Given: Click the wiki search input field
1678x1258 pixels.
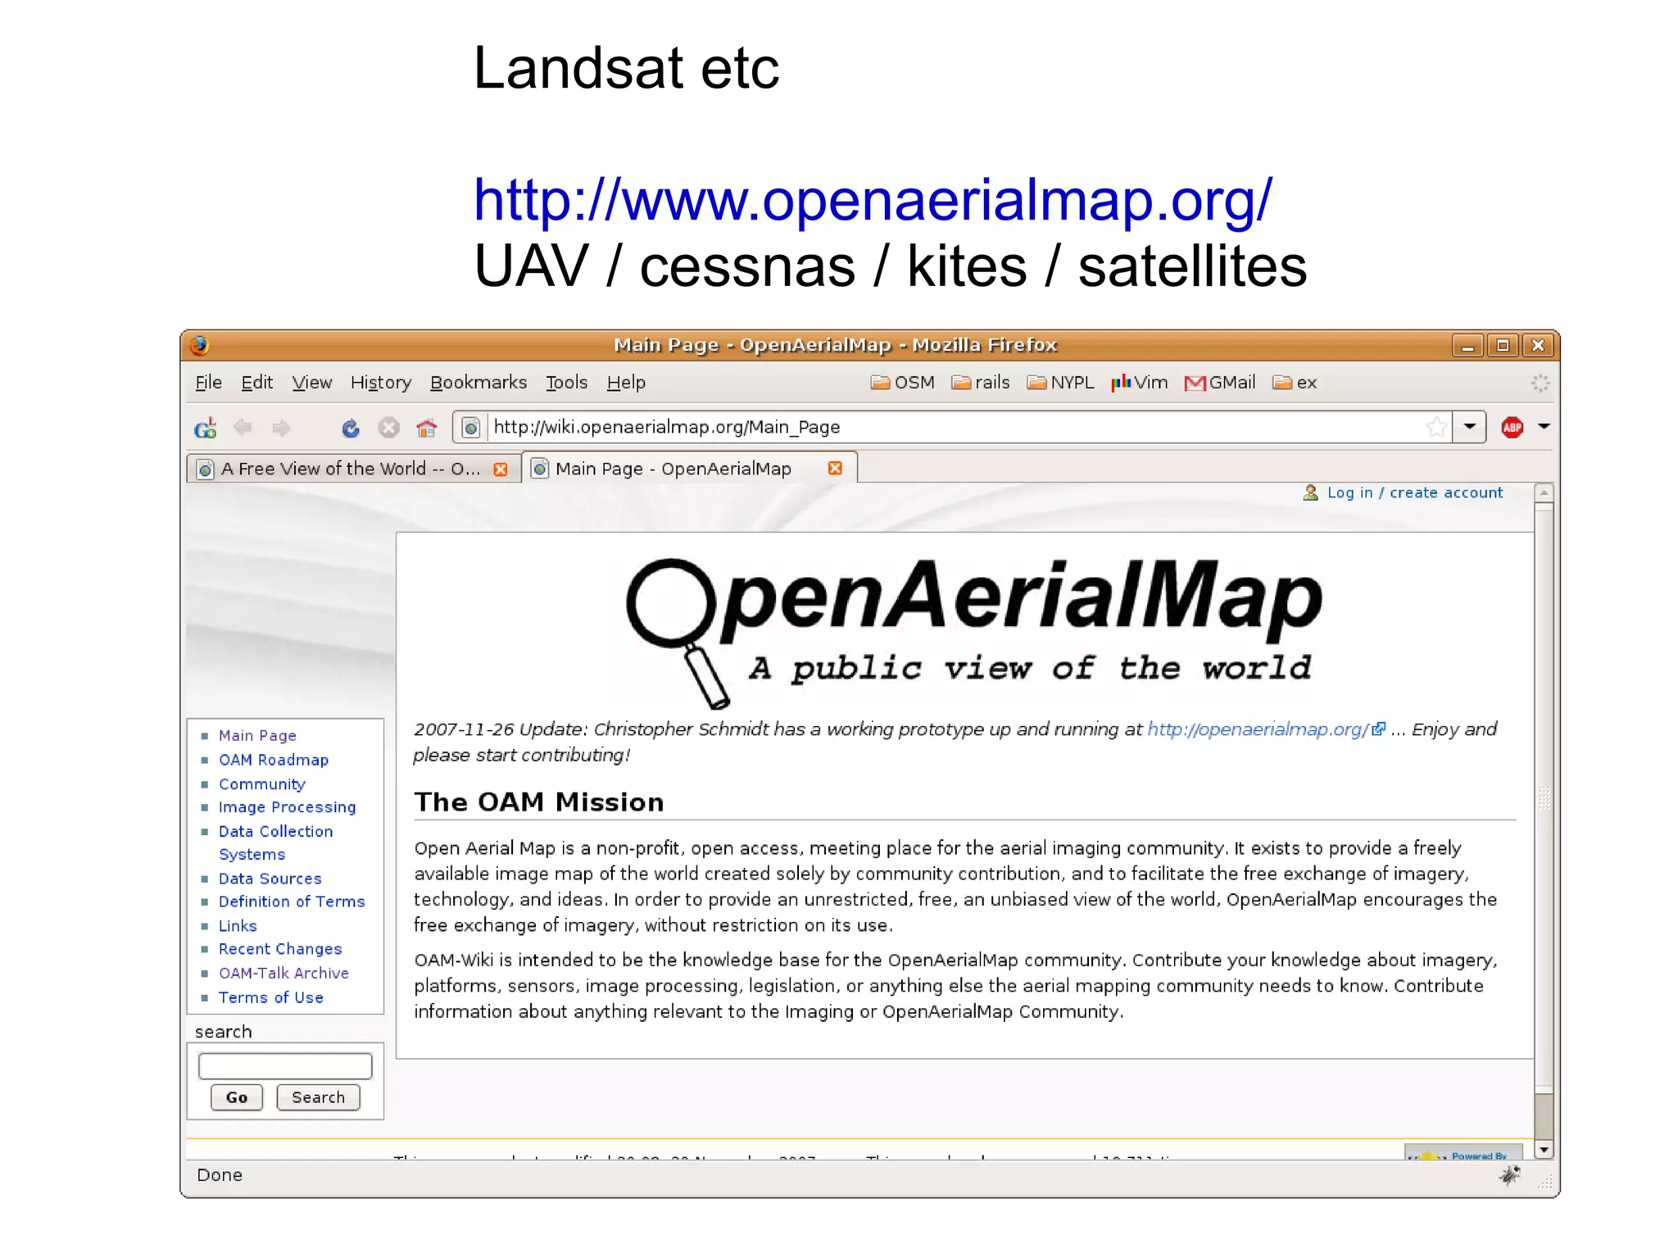Looking at the screenshot, I should pyautogui.click(x=285, y=1066).
